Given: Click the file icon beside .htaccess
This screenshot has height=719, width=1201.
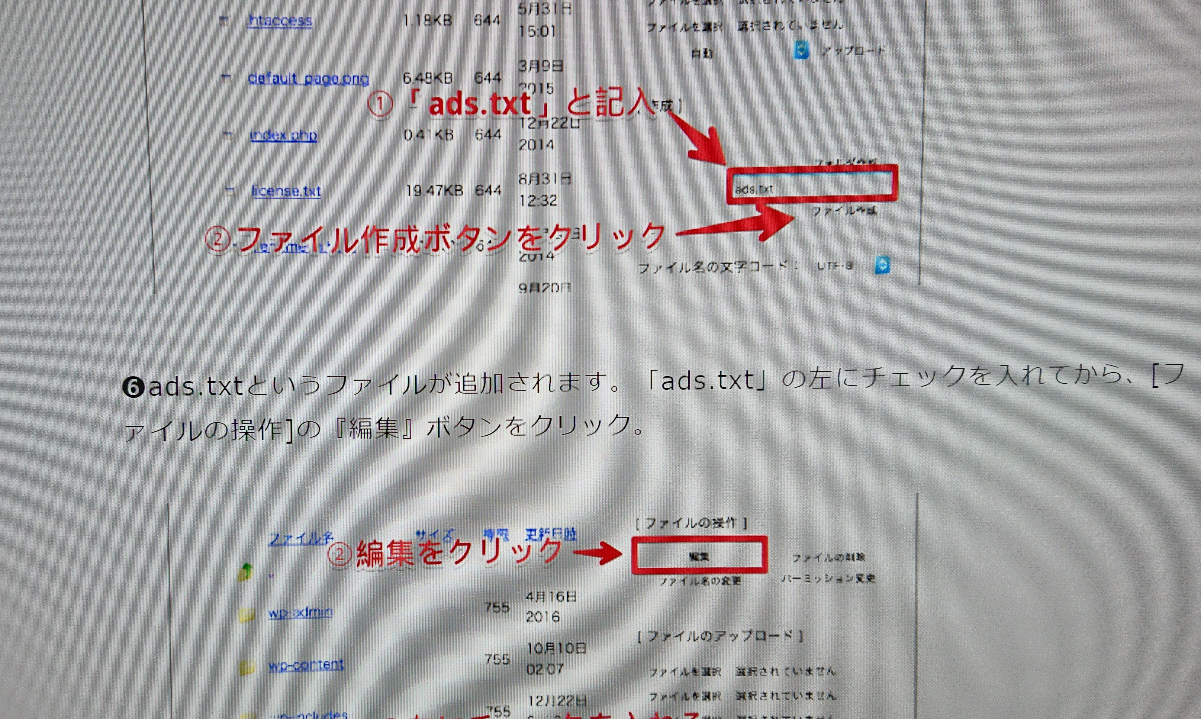Looking at the screenshot, I should click(224, 22).
